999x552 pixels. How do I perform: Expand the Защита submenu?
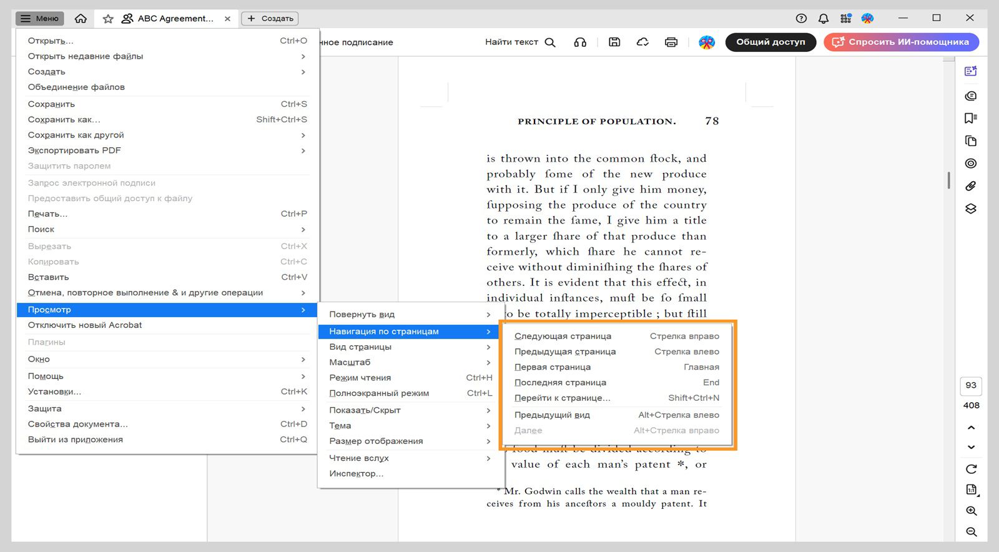(167, 408)
